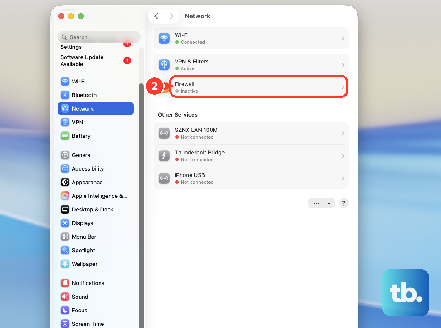Viewport: 441px width, 328px height.
Task: Select Focus text in the sidebar
Action: [80, 310]
